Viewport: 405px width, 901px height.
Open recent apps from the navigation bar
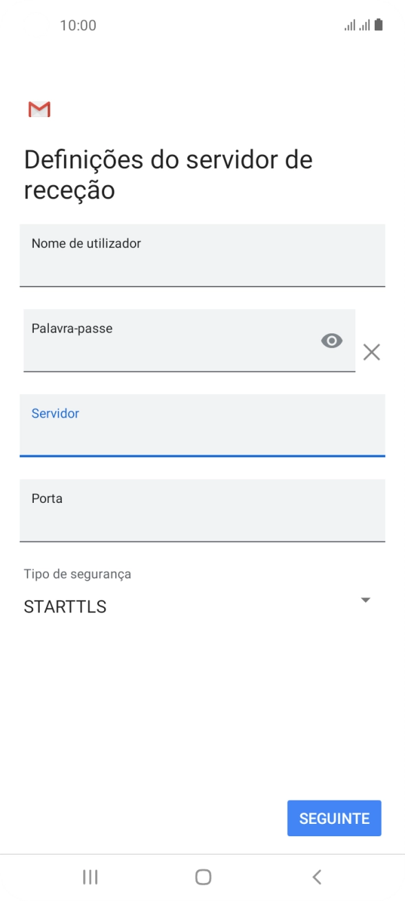pyautogui.click(x=90, y=877)
